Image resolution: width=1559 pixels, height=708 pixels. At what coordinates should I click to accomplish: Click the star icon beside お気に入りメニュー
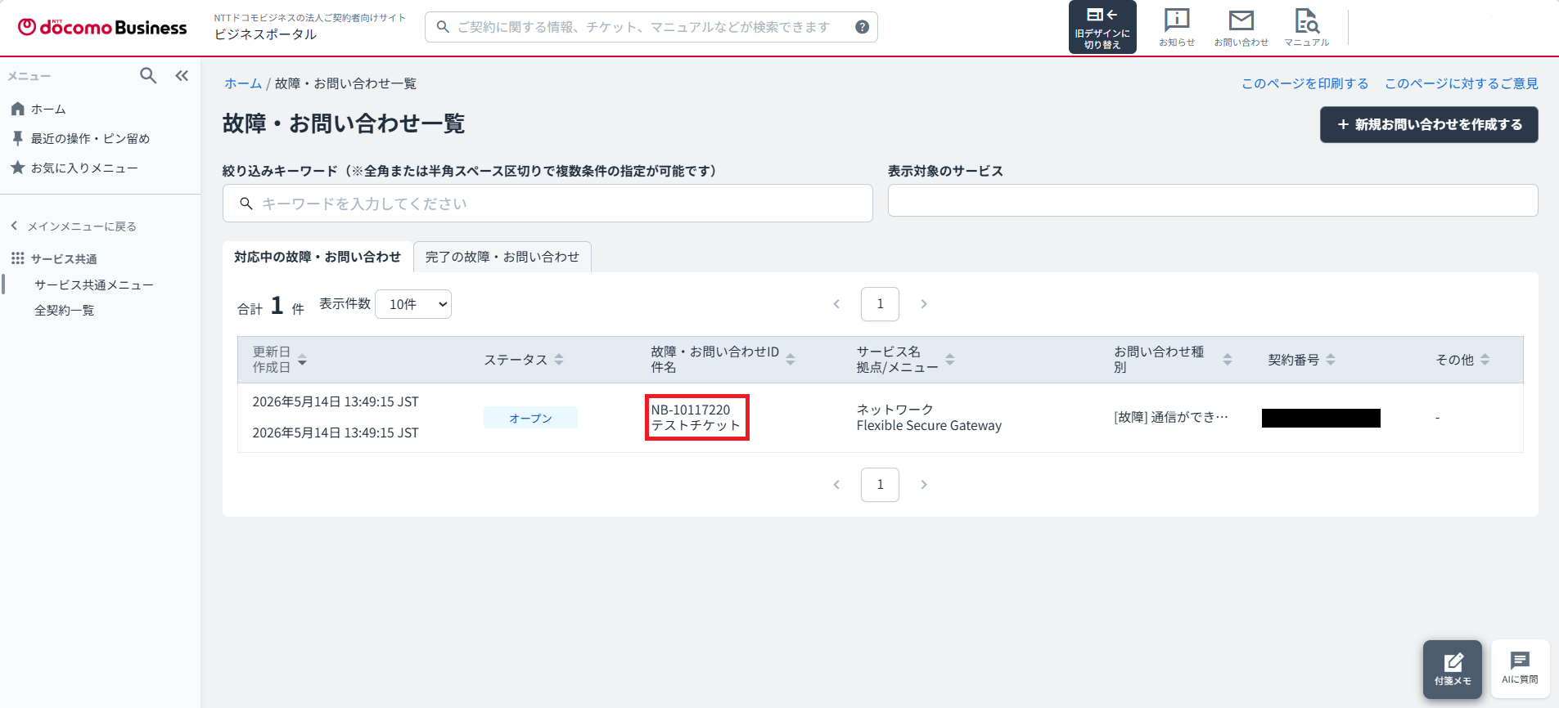[17, 168]
